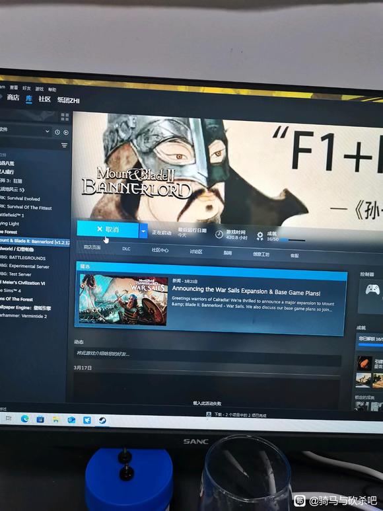Screen dimensions: 383x511
Task: Sort library by recent activity clock icon
Action: tap(57, 132)
